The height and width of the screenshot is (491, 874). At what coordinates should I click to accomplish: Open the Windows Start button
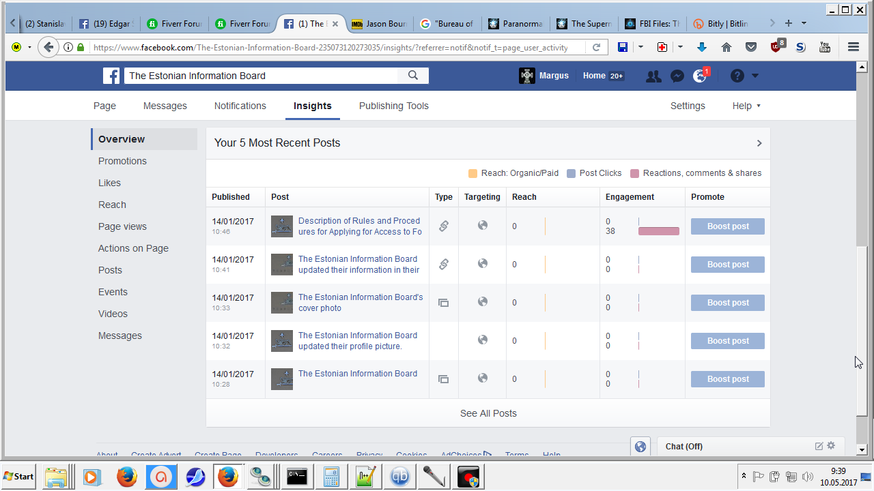[19, 476]
